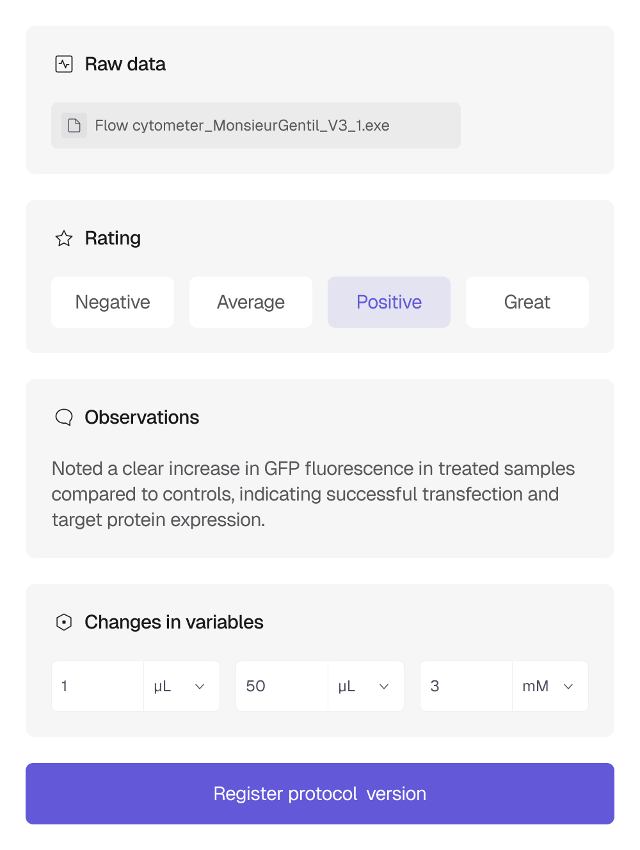Click the input field containing 50
640x850 pixels.
point(282,686)
